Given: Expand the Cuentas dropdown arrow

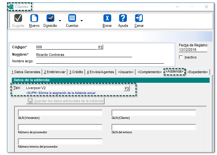Looking at the screenshot, I should pyautogui.click(x=82, y=21).
